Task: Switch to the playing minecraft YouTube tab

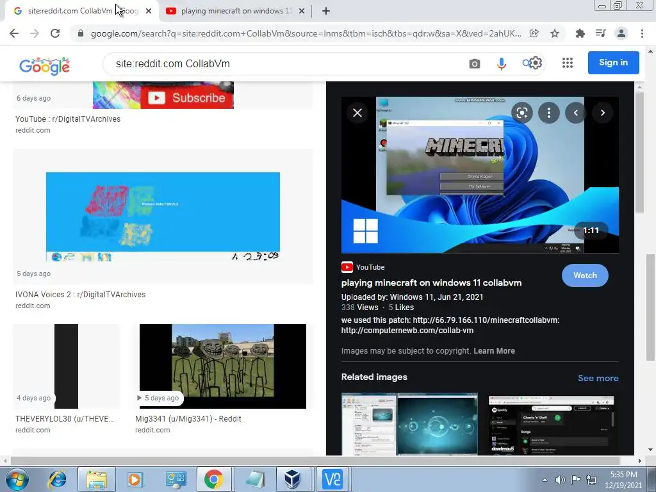Action: [236, 11]
